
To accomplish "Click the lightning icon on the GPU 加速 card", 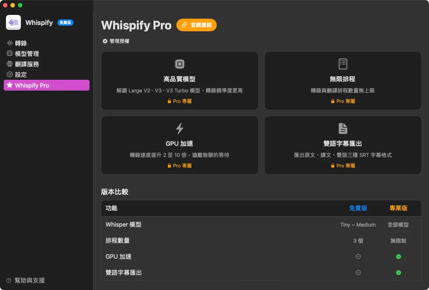I will pos(179,128).
